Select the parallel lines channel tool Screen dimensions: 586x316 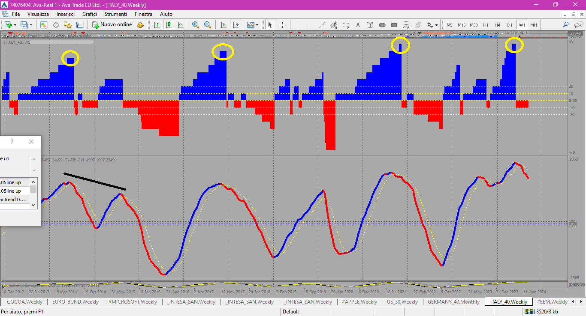click(418, 25)
